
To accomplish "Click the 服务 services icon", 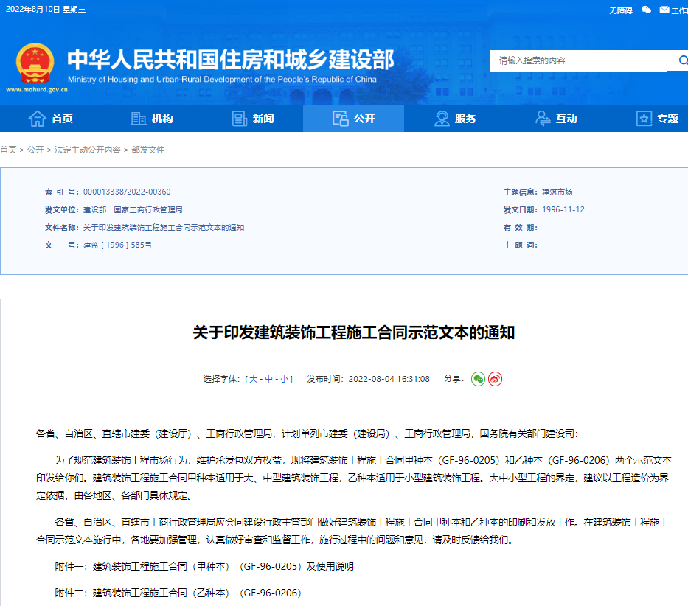I will click(x=441, y=118).
